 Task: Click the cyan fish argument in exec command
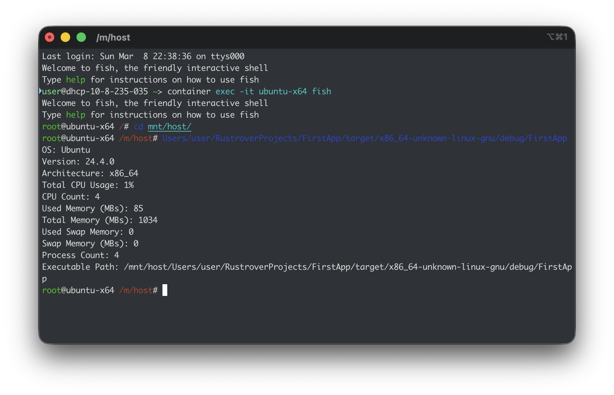pyautogui.click(x=321, y=91)
